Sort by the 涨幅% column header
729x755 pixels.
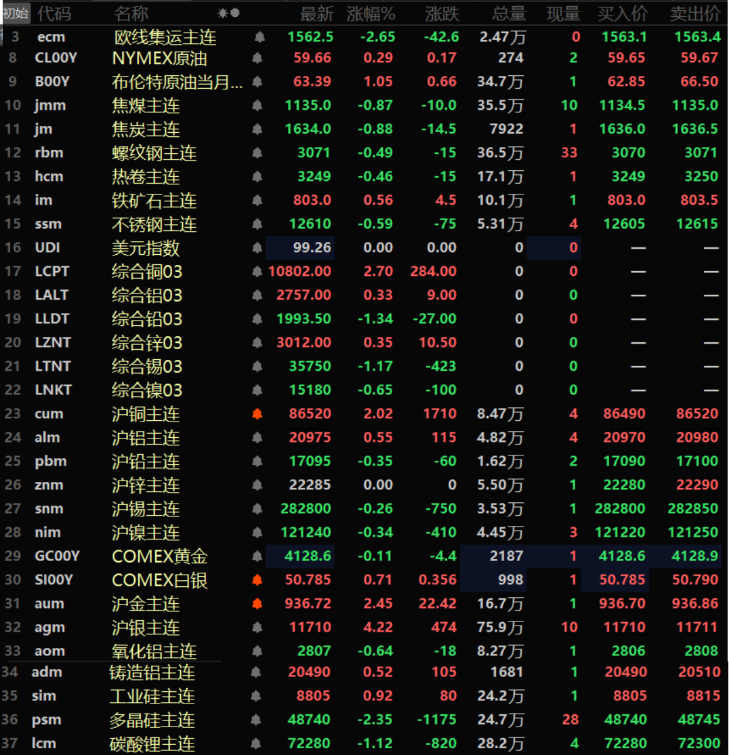tap(371, 13)
